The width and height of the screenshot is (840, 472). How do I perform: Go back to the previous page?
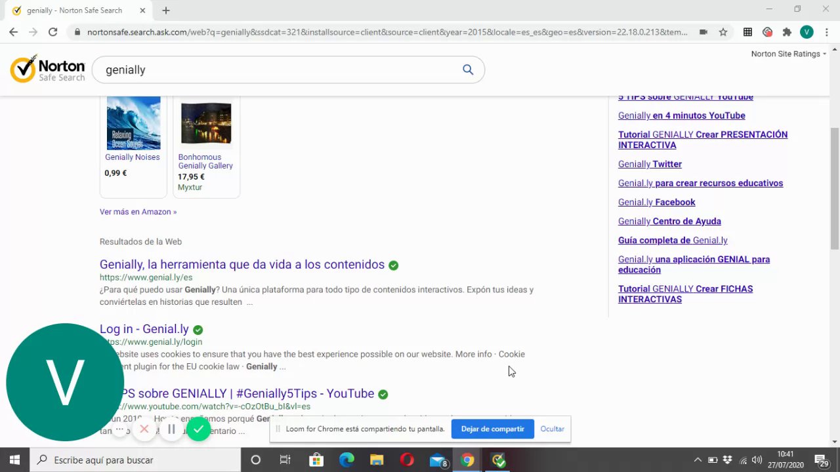13,32
